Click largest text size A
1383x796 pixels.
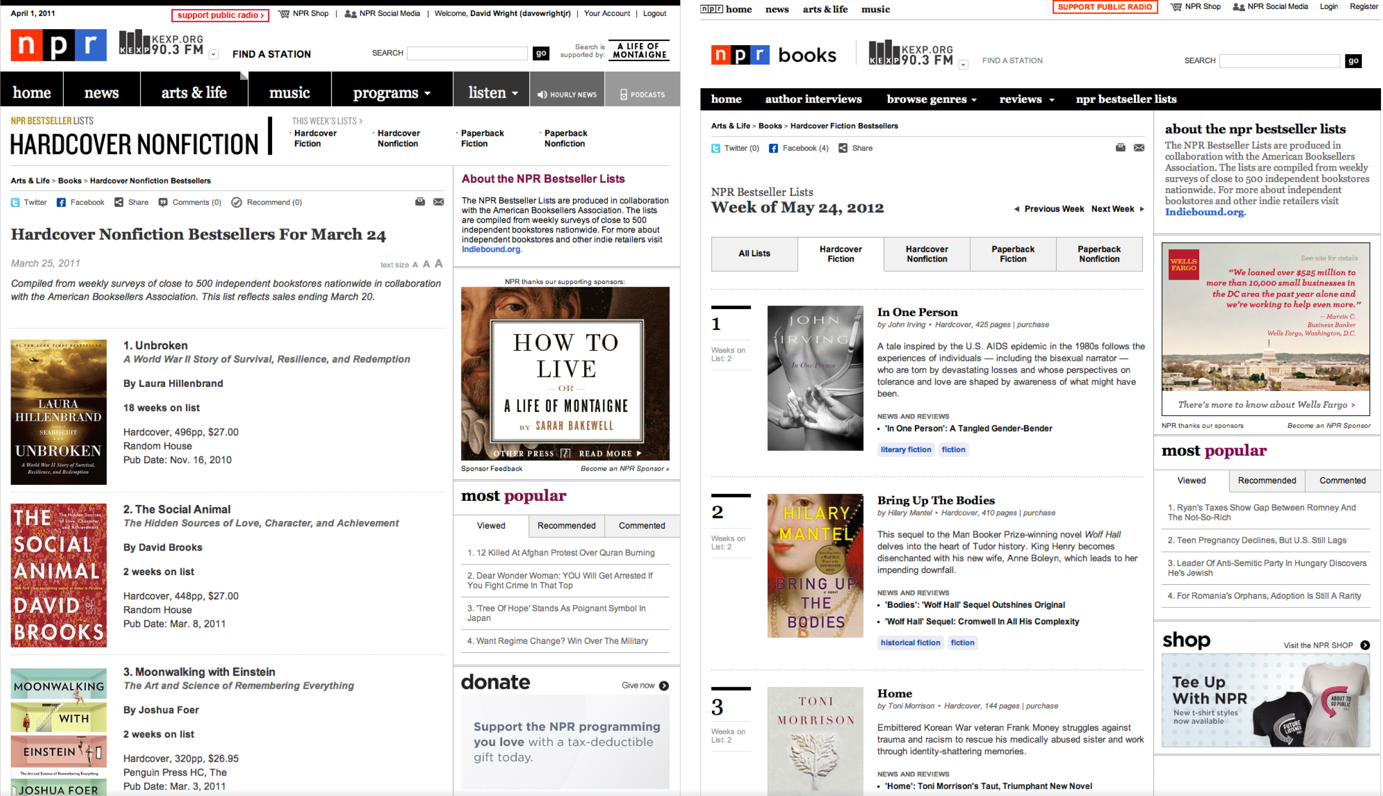click(x=438, y=264)
